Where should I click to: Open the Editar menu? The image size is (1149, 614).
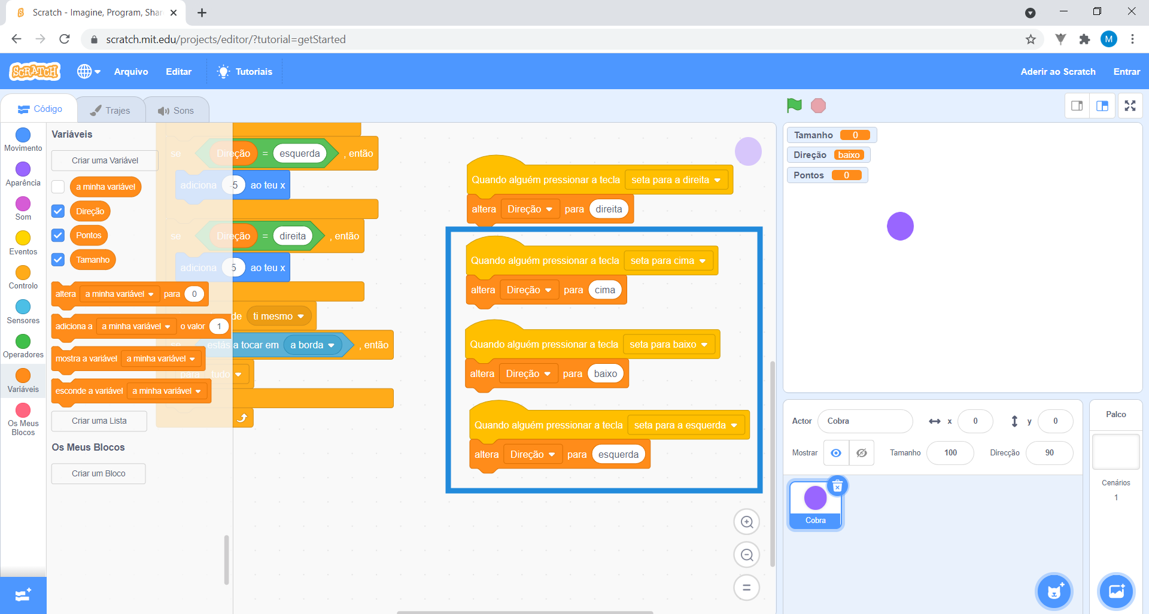178,71
